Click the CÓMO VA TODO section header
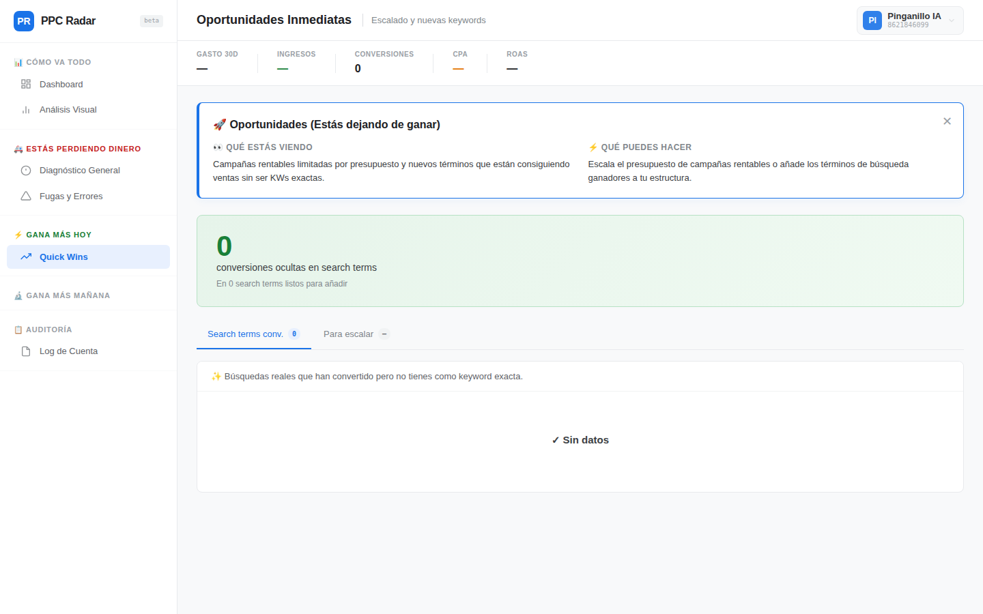The width and height of the screenshot is (983, 614). [53, 62]
